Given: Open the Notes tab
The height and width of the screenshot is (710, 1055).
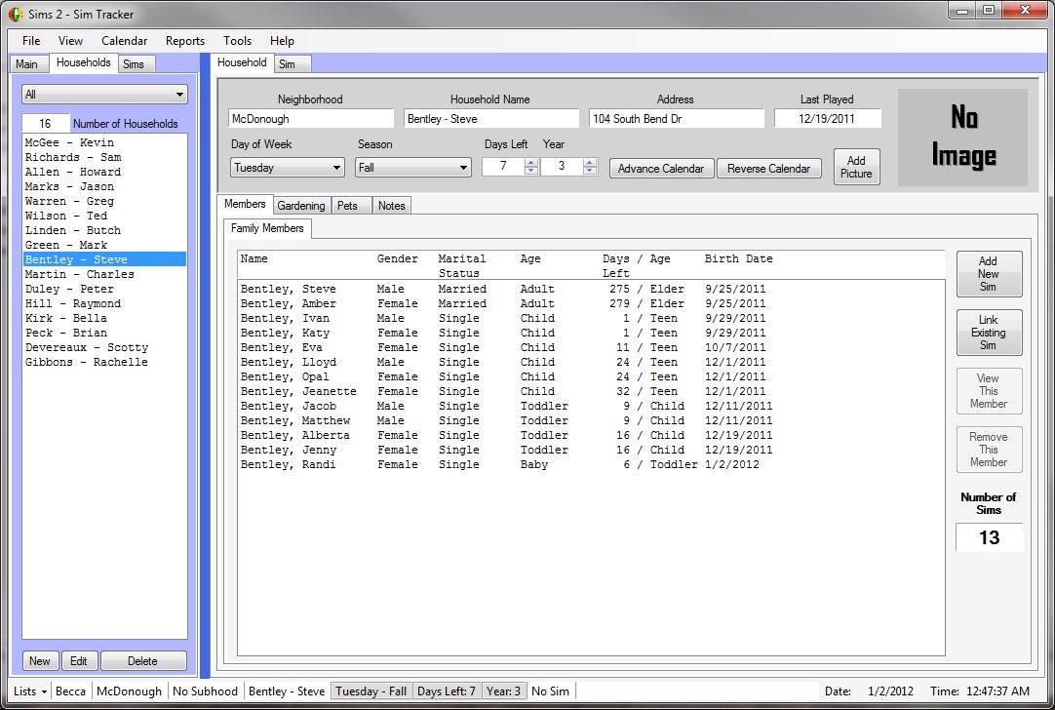Looking at the screenshot, I should pyautogui.click(x=391, y=205).
